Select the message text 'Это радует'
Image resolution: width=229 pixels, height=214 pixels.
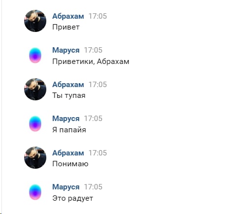click(72, 198)
